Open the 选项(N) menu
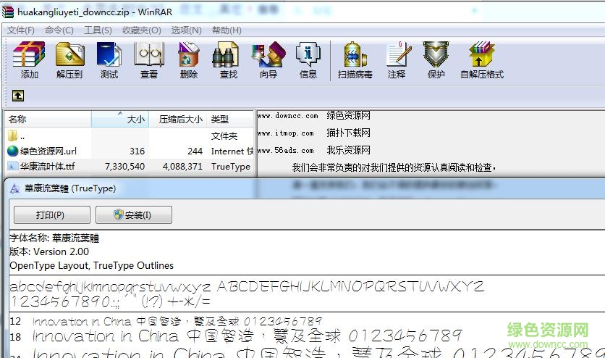Screen dimensions: 605x358 click(x=187, y=30)
